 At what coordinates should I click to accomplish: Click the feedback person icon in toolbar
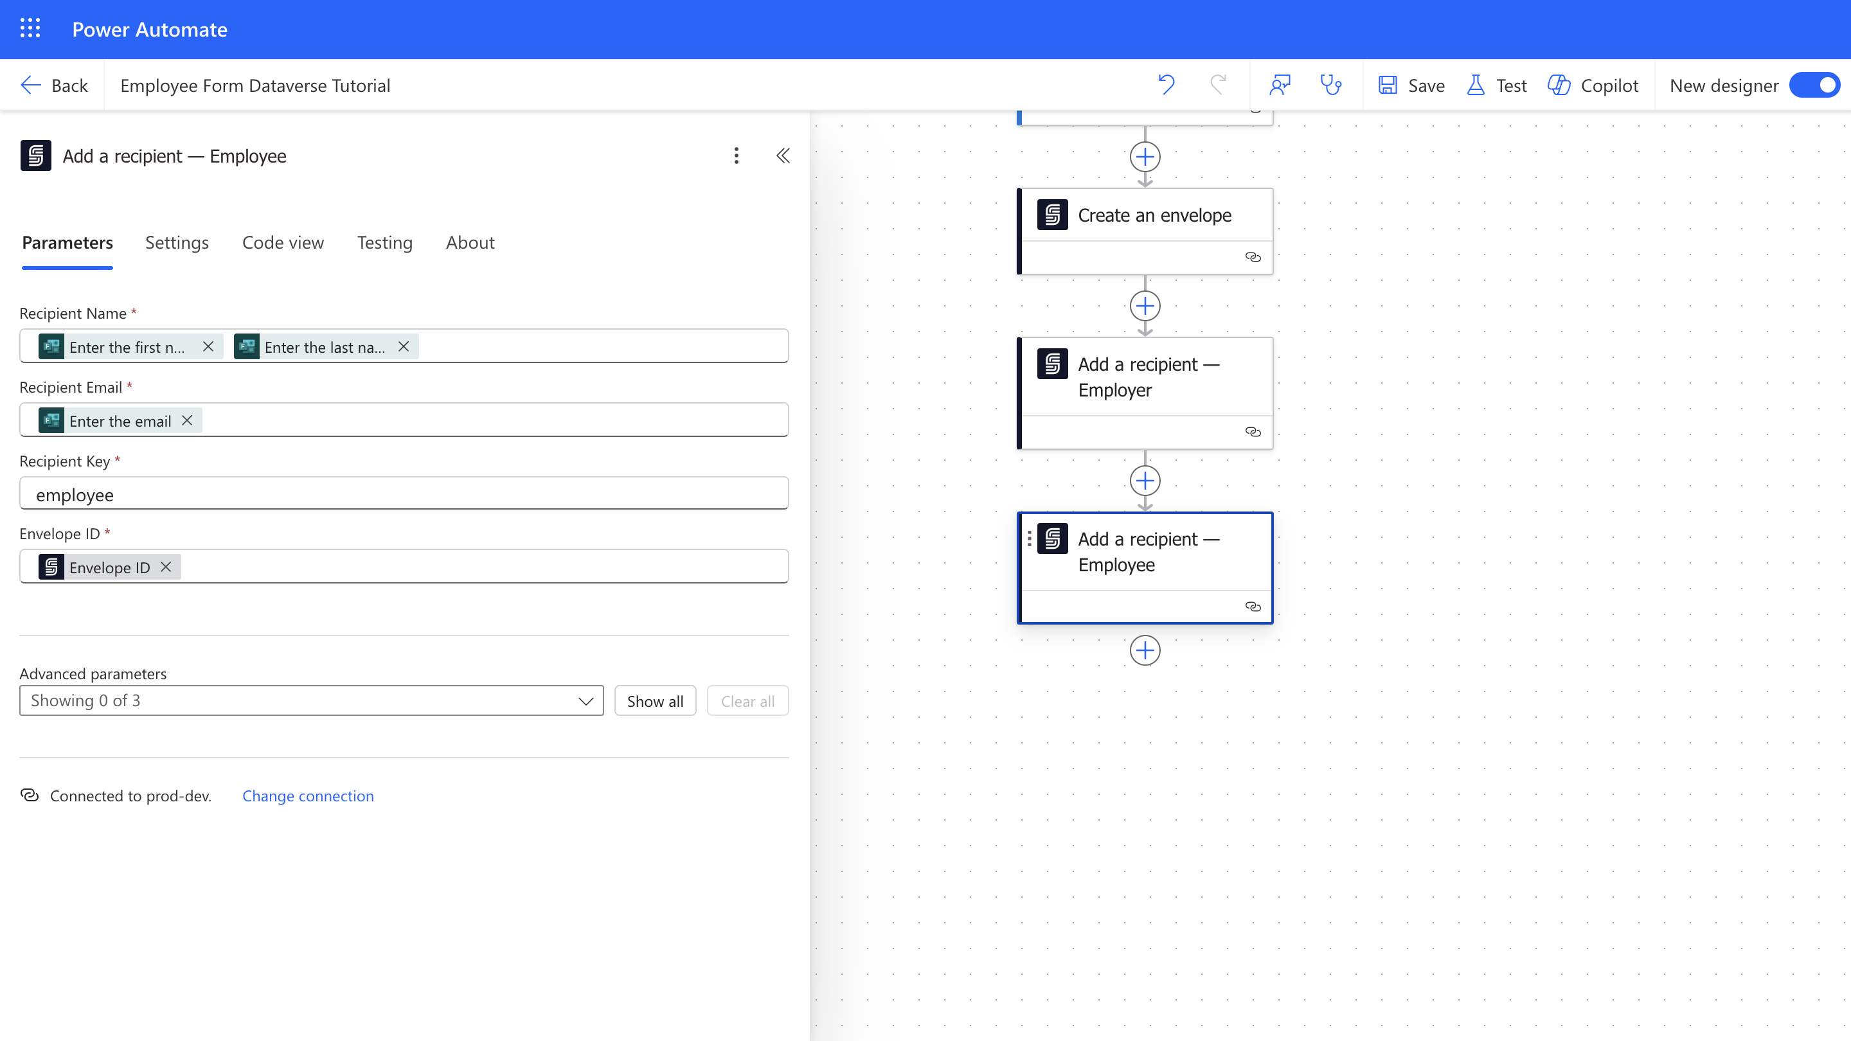pos(1280,85)
